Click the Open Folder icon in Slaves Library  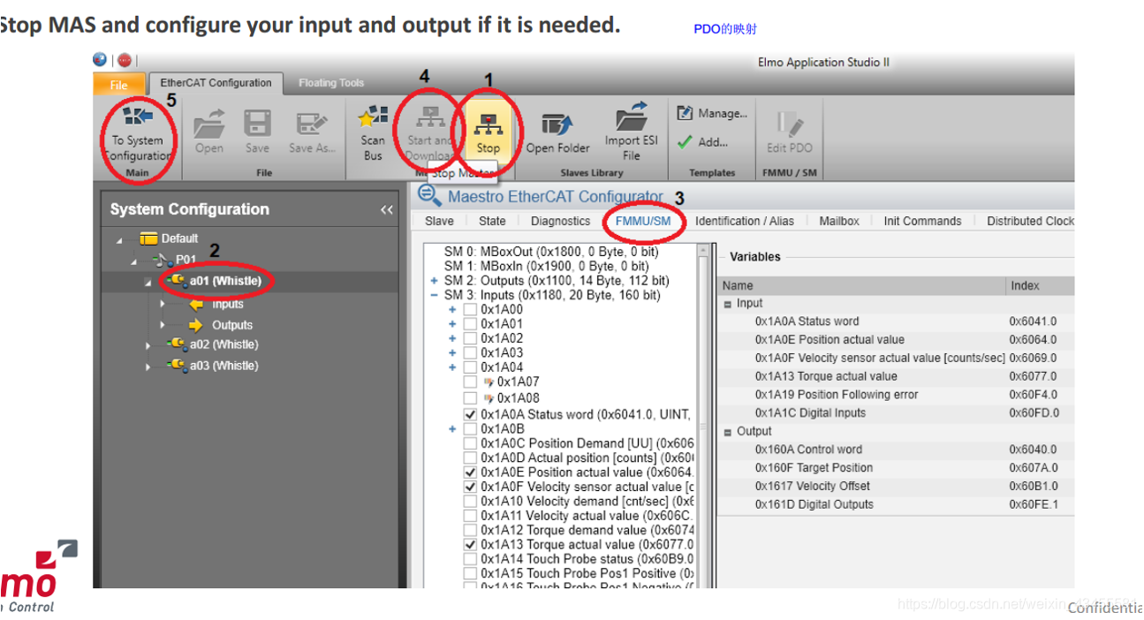(x=557, y=125)
